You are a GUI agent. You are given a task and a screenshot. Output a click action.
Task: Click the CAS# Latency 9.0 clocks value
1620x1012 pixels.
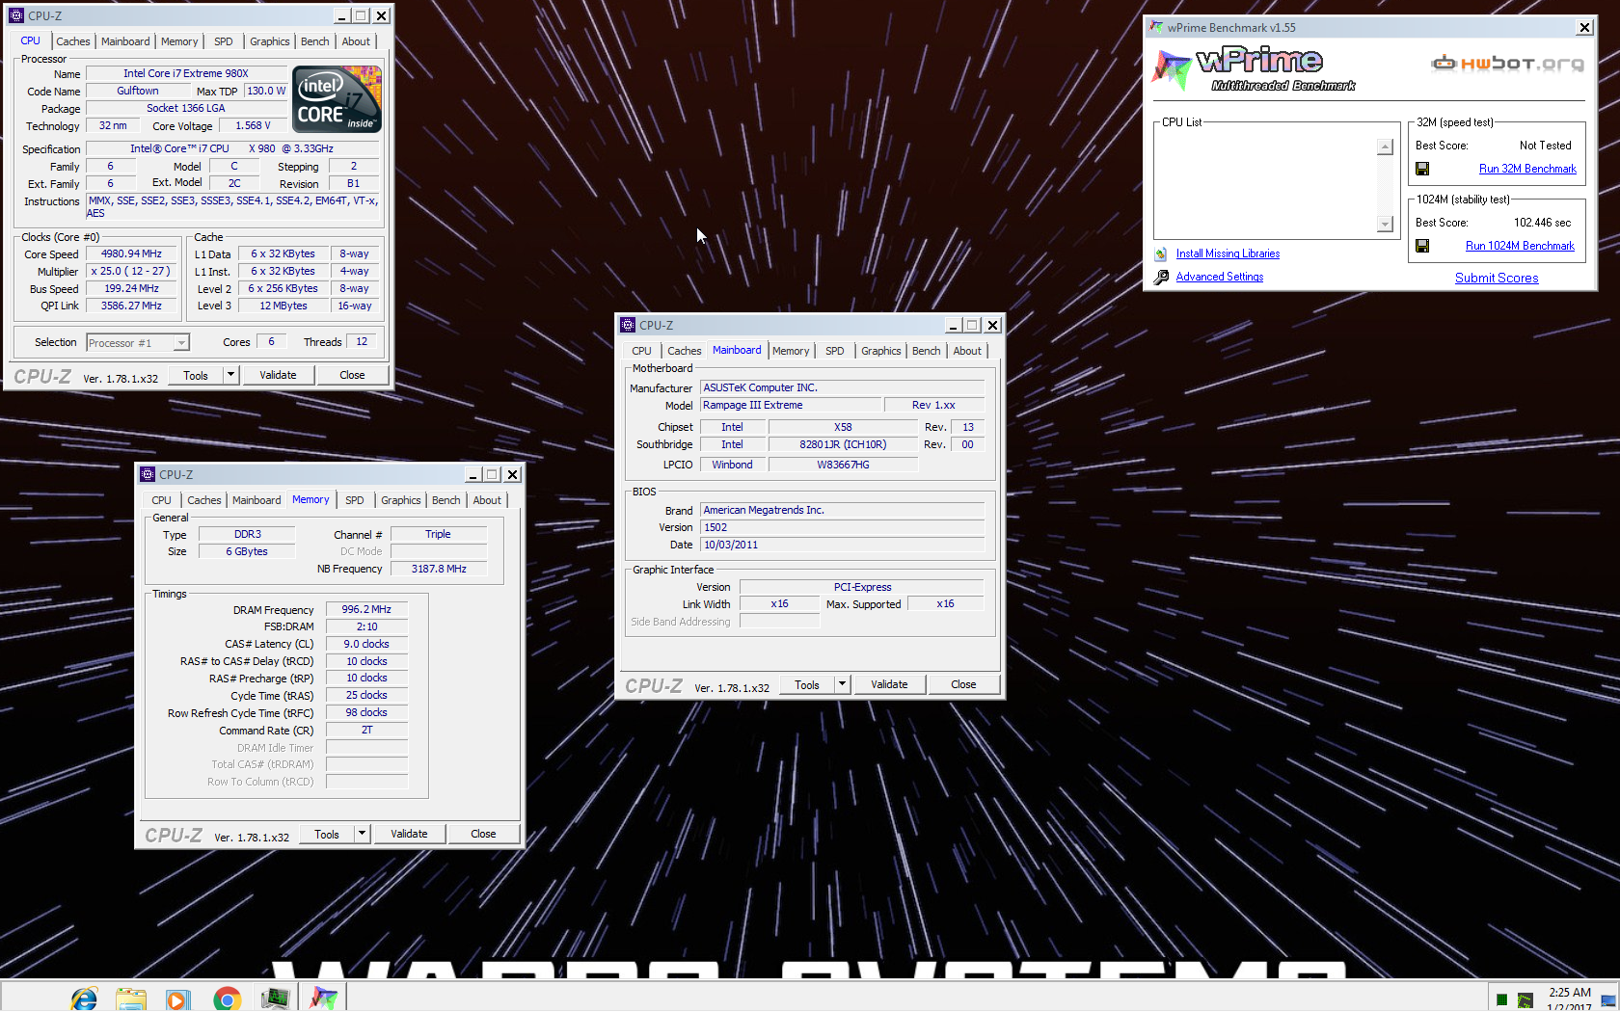tap(366, 644)
